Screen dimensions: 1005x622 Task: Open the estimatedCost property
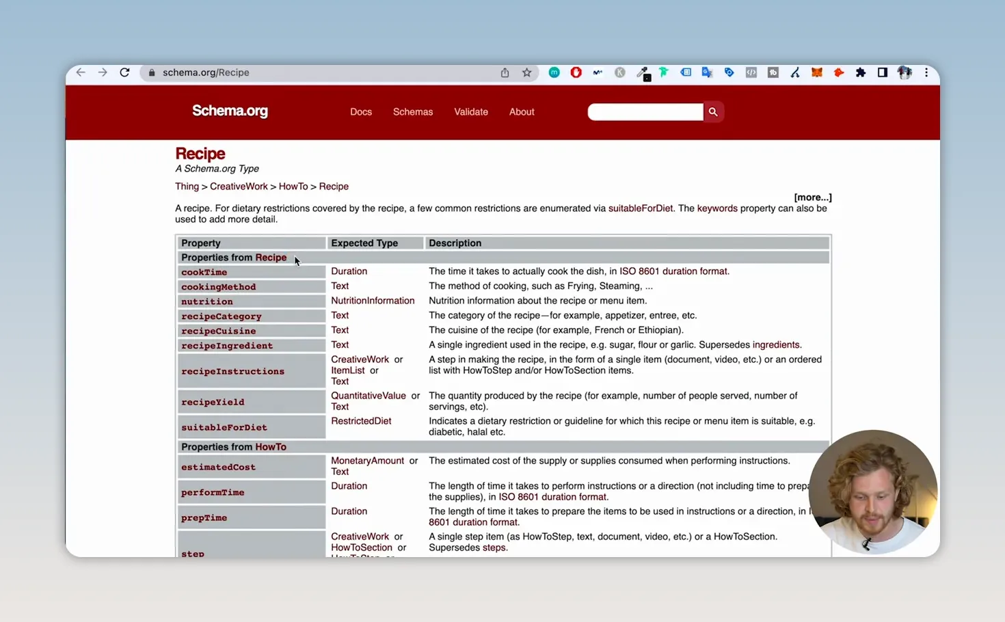pyautogui.click(x=218, y=467)
